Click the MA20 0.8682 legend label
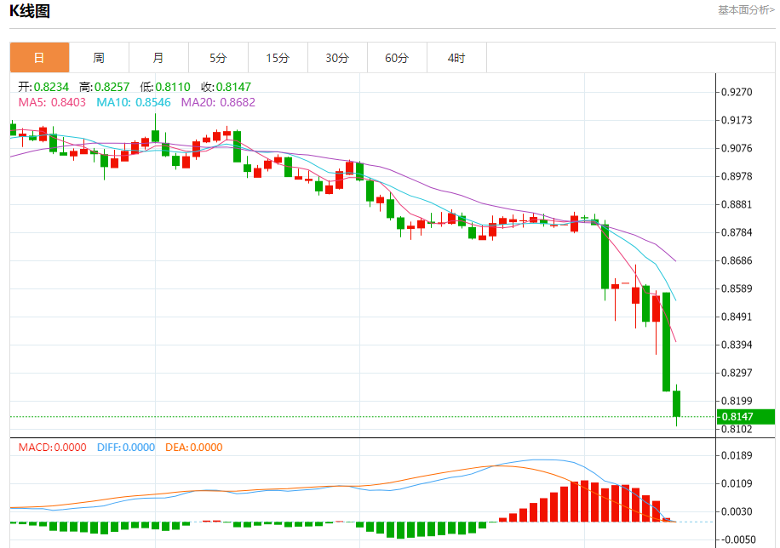This screenshot has height=548, width=780. (218, 102)
